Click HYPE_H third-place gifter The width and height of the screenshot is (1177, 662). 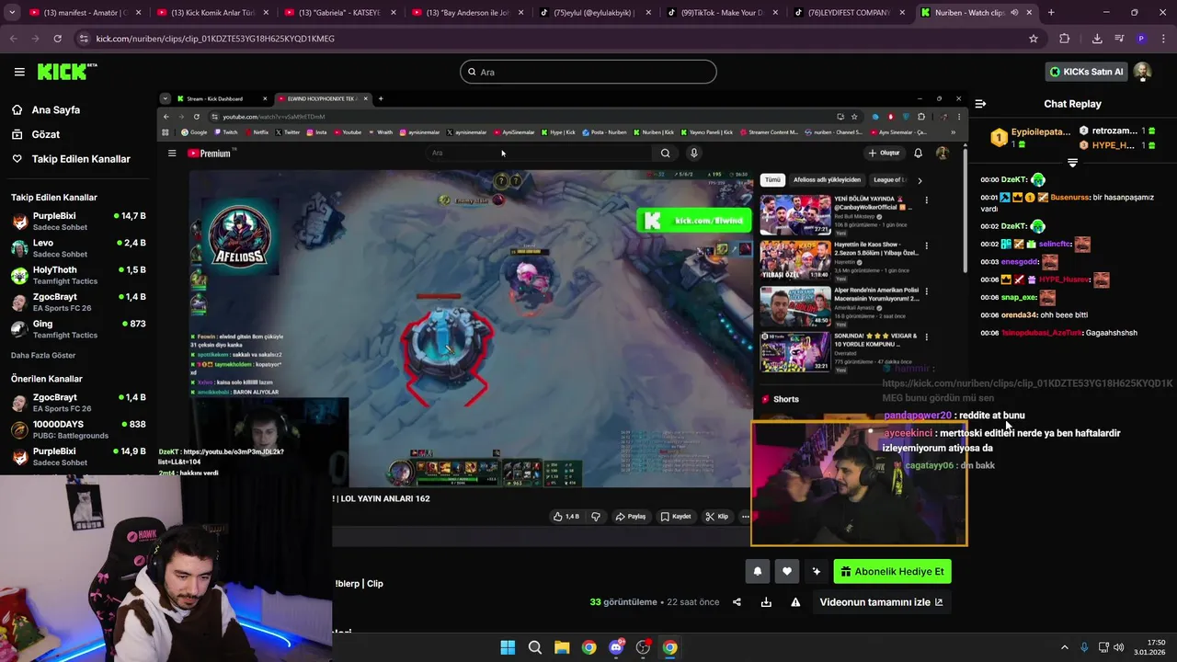point(1114,145)
